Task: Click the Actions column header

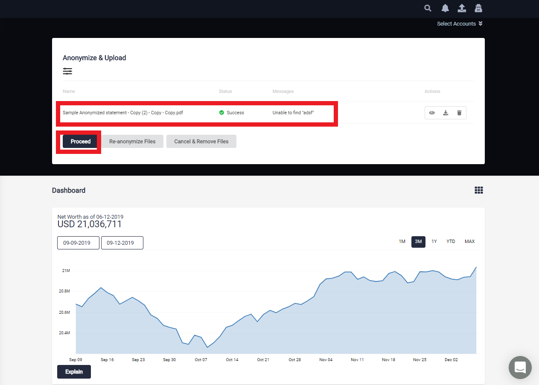Action: tap(432, 91)
